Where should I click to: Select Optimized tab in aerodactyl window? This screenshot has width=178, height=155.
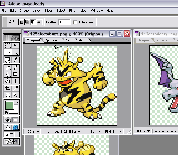click(x=162, y=40)
